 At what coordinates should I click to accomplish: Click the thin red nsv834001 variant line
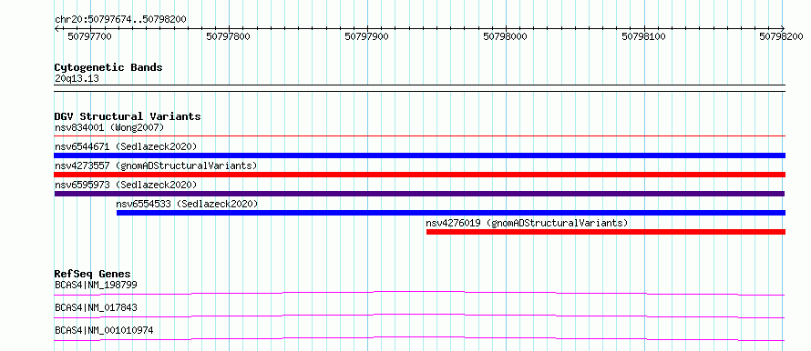tap(419, 135)
